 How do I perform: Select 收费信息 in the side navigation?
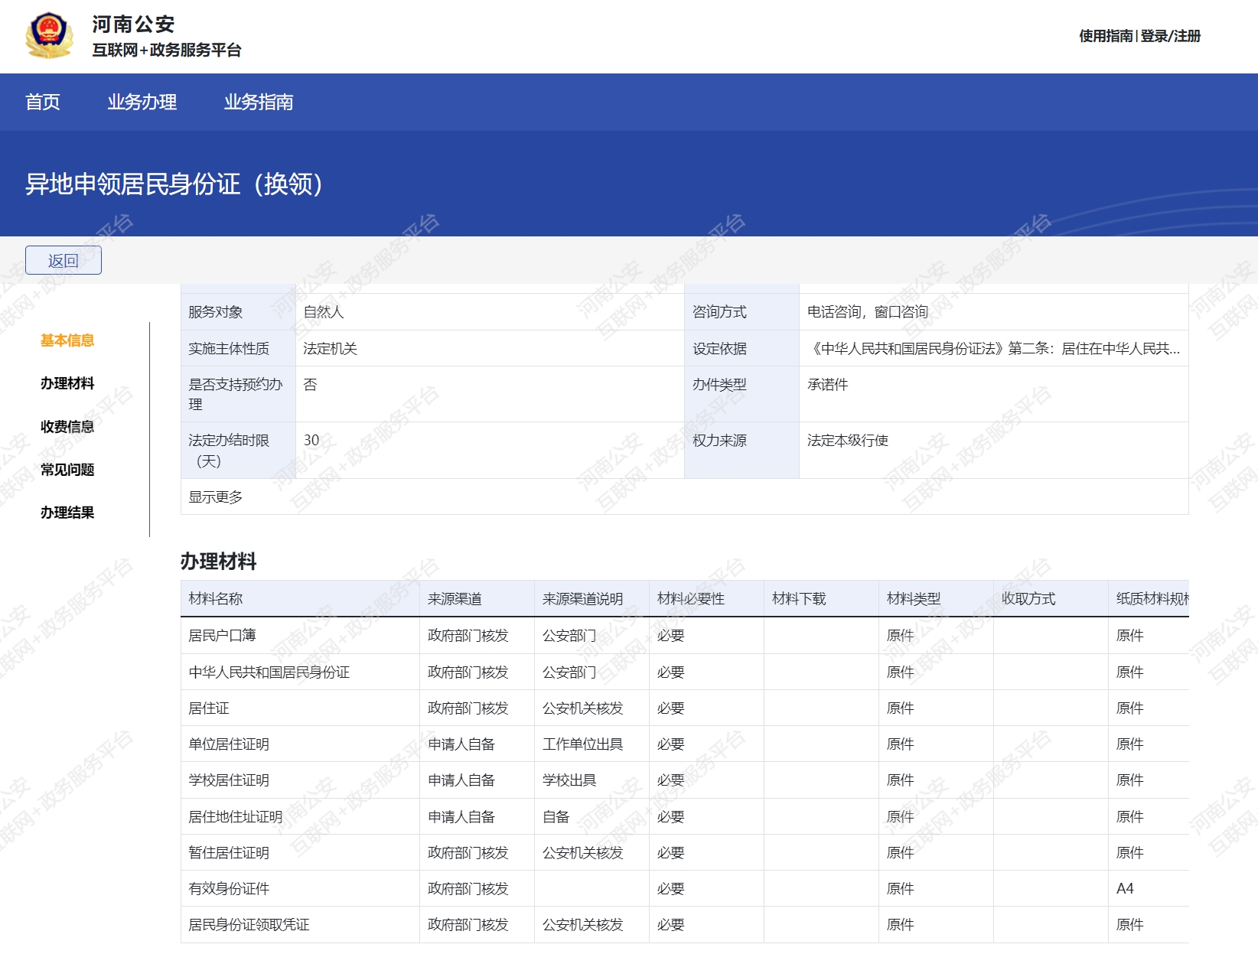(67, 427)
